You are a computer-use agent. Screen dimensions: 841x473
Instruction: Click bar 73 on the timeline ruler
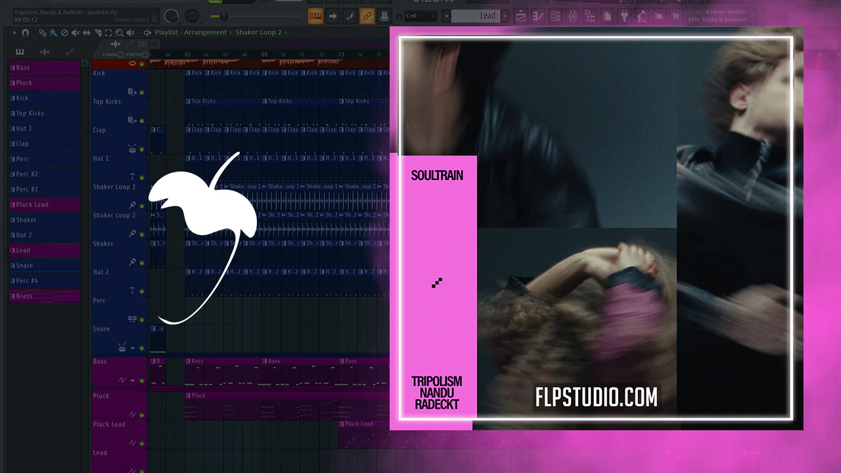pyautogui.click(x=341, y=55)
